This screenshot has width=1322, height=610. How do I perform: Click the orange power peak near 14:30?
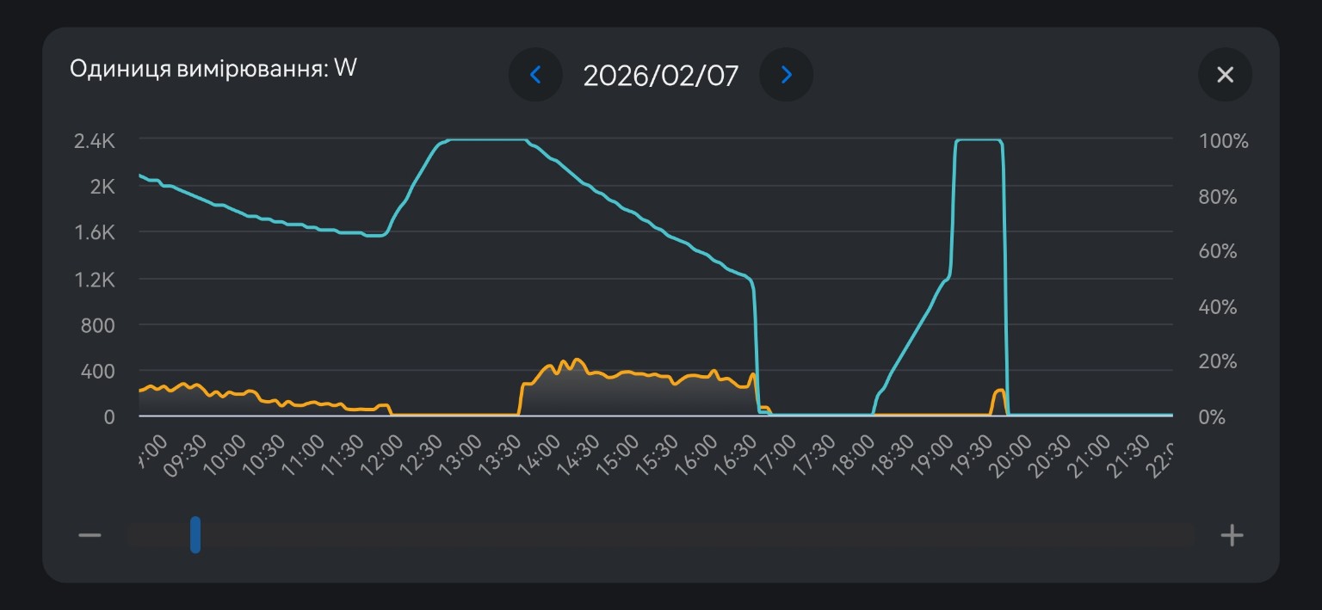(x=577, y=360)
